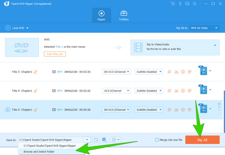Screen dimensions: 225x155
Task: Click the edit effects star icon for Title 5
Action: (x=169, y=110)
